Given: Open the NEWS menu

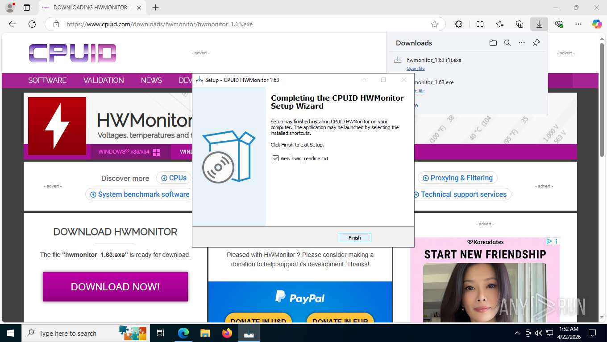Looking at the screenshot, I should click(x=151, y=80).
